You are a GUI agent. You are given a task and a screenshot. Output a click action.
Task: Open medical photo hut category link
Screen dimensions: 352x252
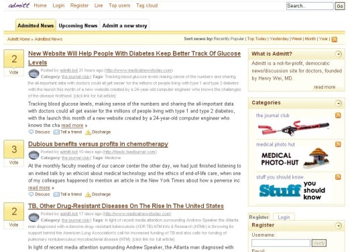(276, 144)
